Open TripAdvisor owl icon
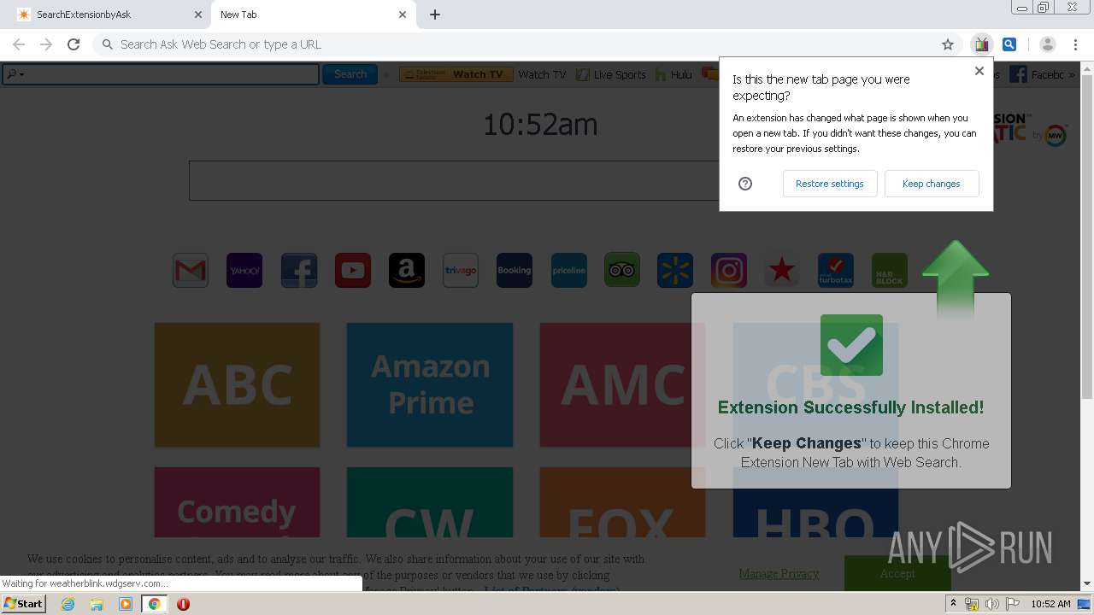The width and height of the screenshot is (1094, 615). click(622, 271)
